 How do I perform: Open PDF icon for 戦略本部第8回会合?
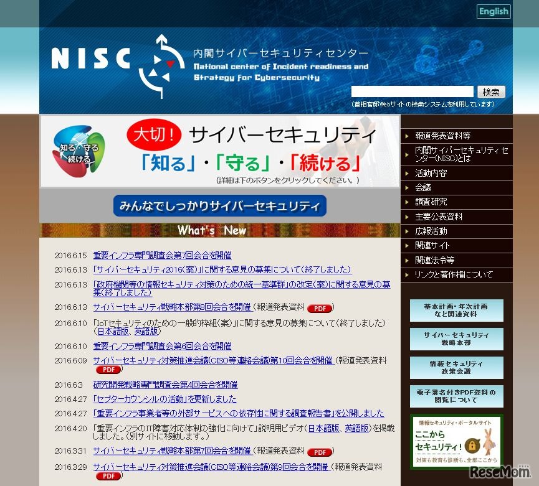pos(320,308)
